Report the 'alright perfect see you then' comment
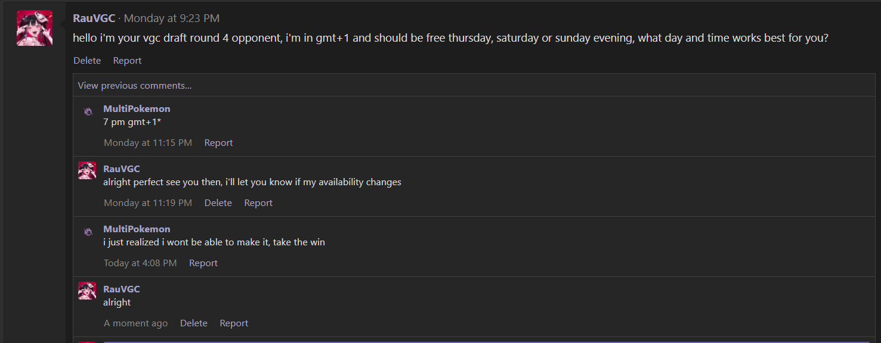 (258, 203)
